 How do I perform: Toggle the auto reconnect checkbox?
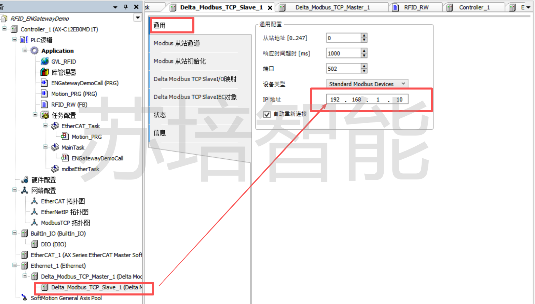267,114
